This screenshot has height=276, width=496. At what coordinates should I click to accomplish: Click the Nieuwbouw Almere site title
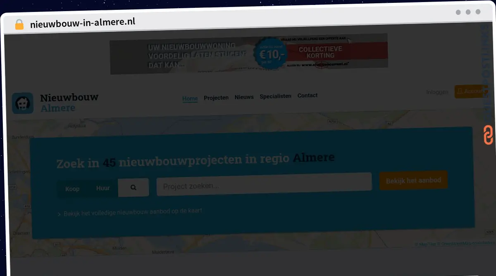pyautogui.click(x=69, y=103)
